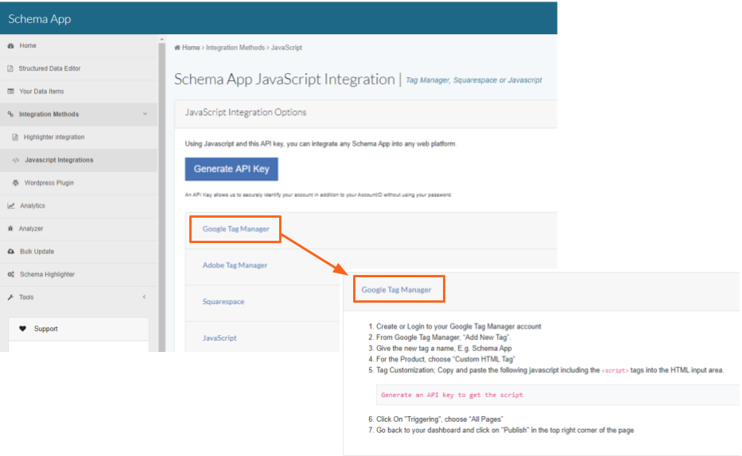Click the Support heart icon

pyautogui.click(x=22, y=329)
